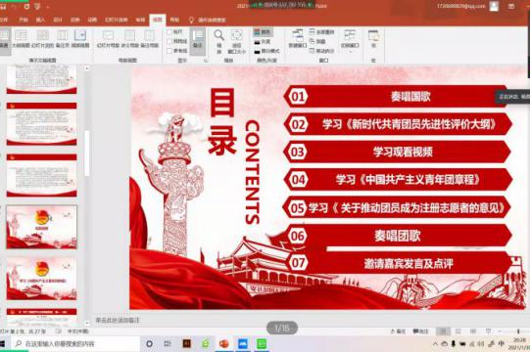Image resolution: width=531 pixels, height=352 pixels.
Task: Open the Insert ribbon tab
Action: (x=40, y=20)
